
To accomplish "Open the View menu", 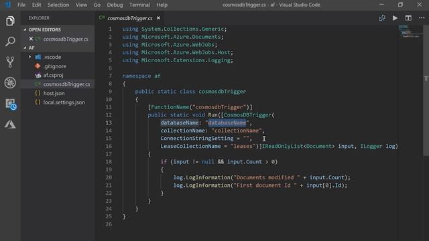I will (81, 5).
